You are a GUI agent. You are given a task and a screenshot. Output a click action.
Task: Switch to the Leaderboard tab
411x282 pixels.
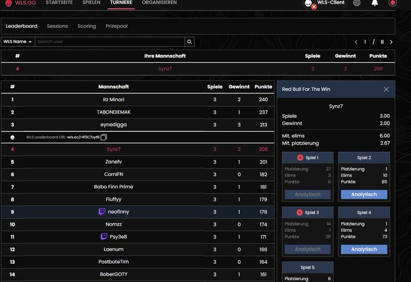pos(22,26)
